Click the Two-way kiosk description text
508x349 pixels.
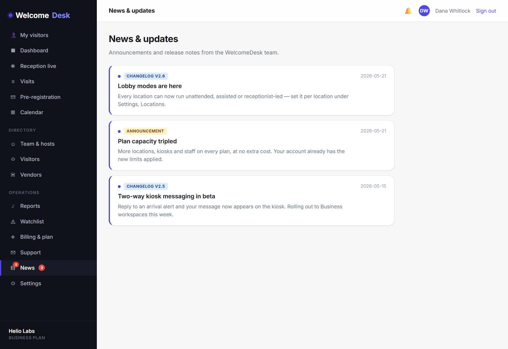coord(230,210)
